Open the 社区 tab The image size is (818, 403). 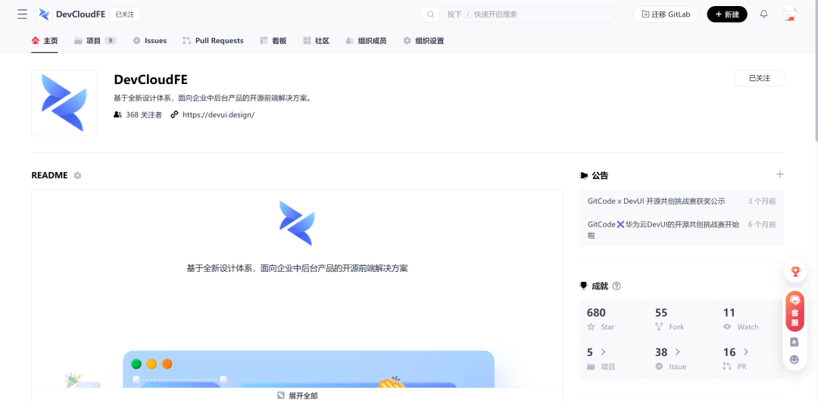pos(316,41)
